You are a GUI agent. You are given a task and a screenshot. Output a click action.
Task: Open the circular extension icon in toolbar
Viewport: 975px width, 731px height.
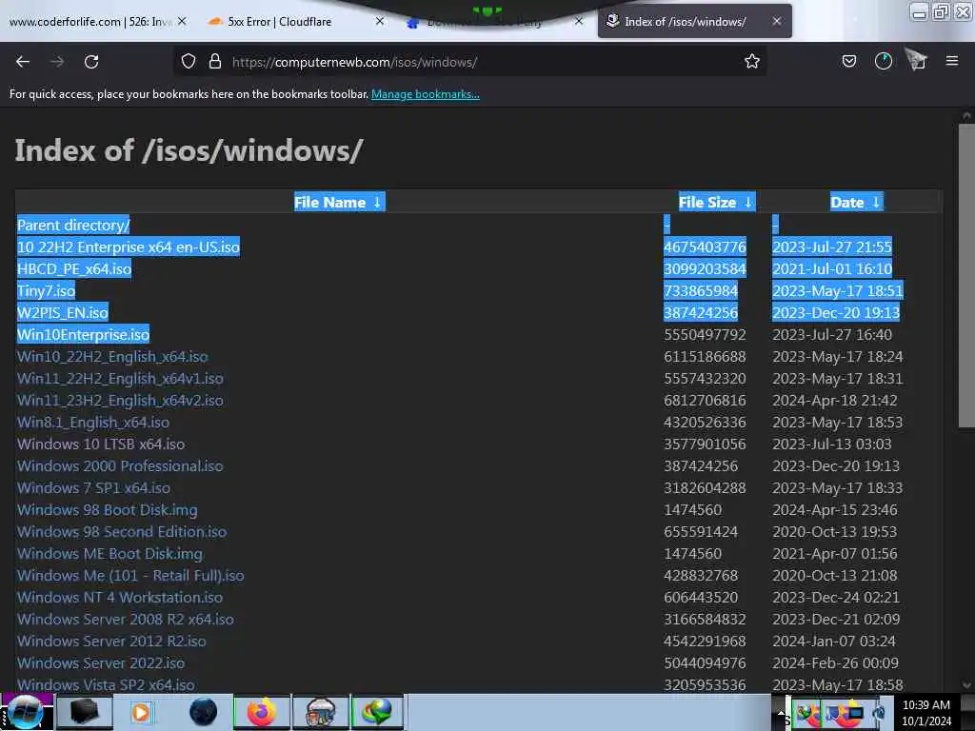(x=883, y=61)
